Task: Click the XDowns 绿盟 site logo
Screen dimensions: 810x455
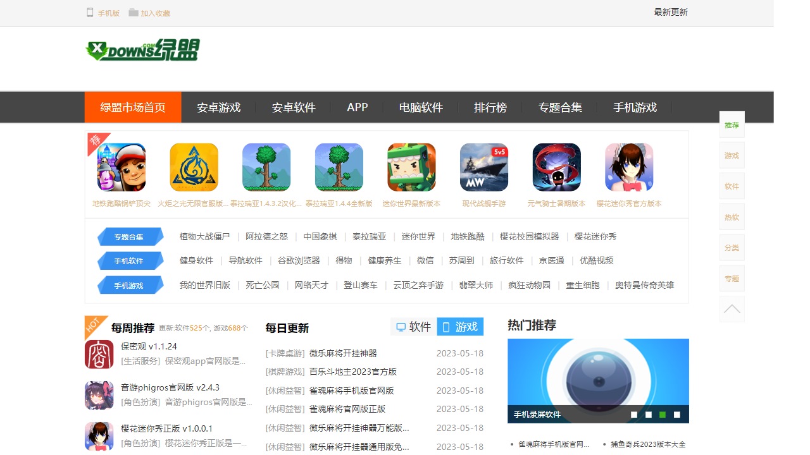Action: [x=143, y=51]
